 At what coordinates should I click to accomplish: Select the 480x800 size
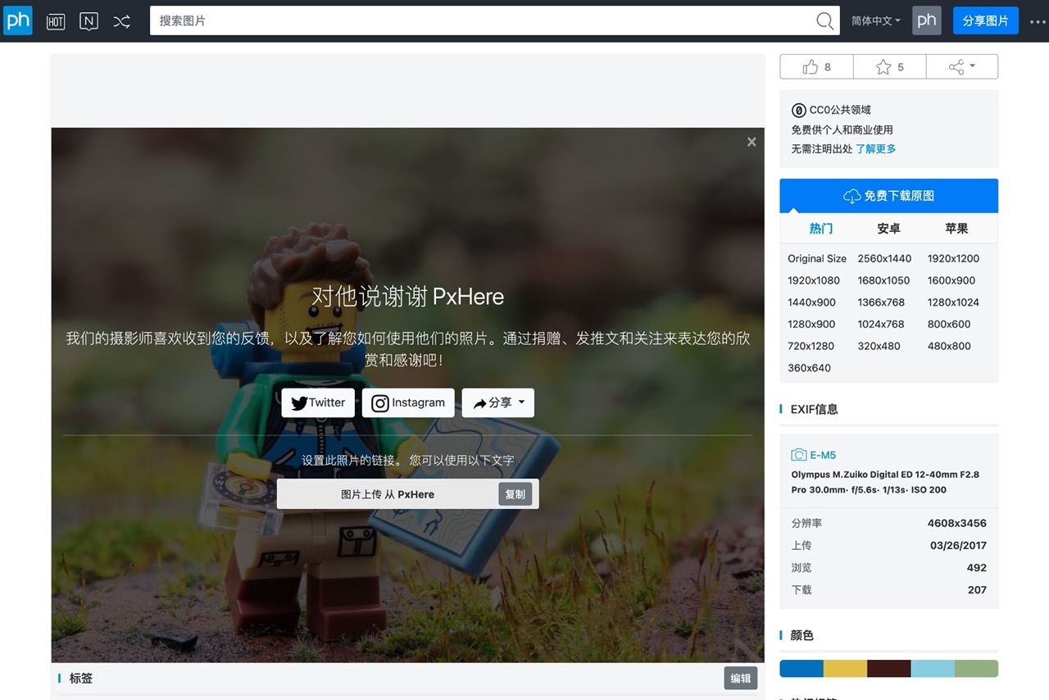coord(949,346)
